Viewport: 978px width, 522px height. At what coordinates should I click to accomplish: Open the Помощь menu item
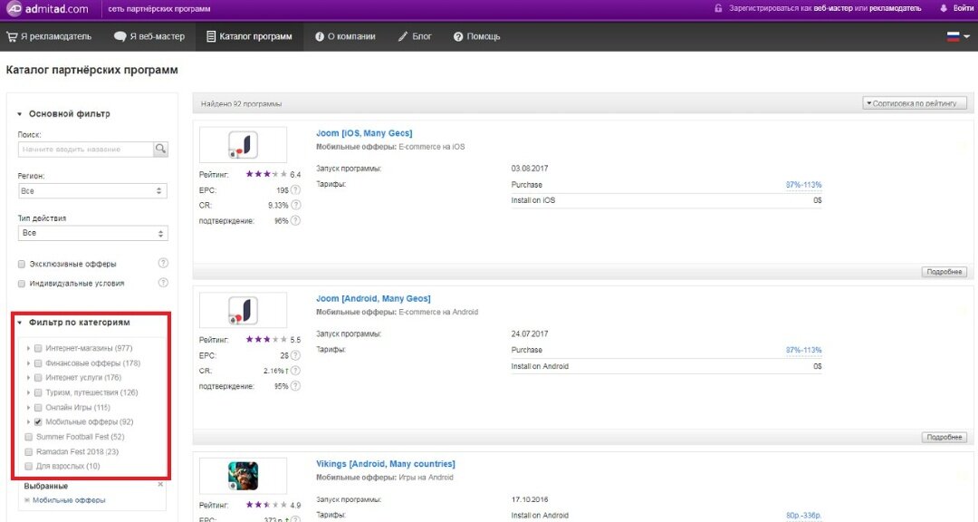coord(476,36)
